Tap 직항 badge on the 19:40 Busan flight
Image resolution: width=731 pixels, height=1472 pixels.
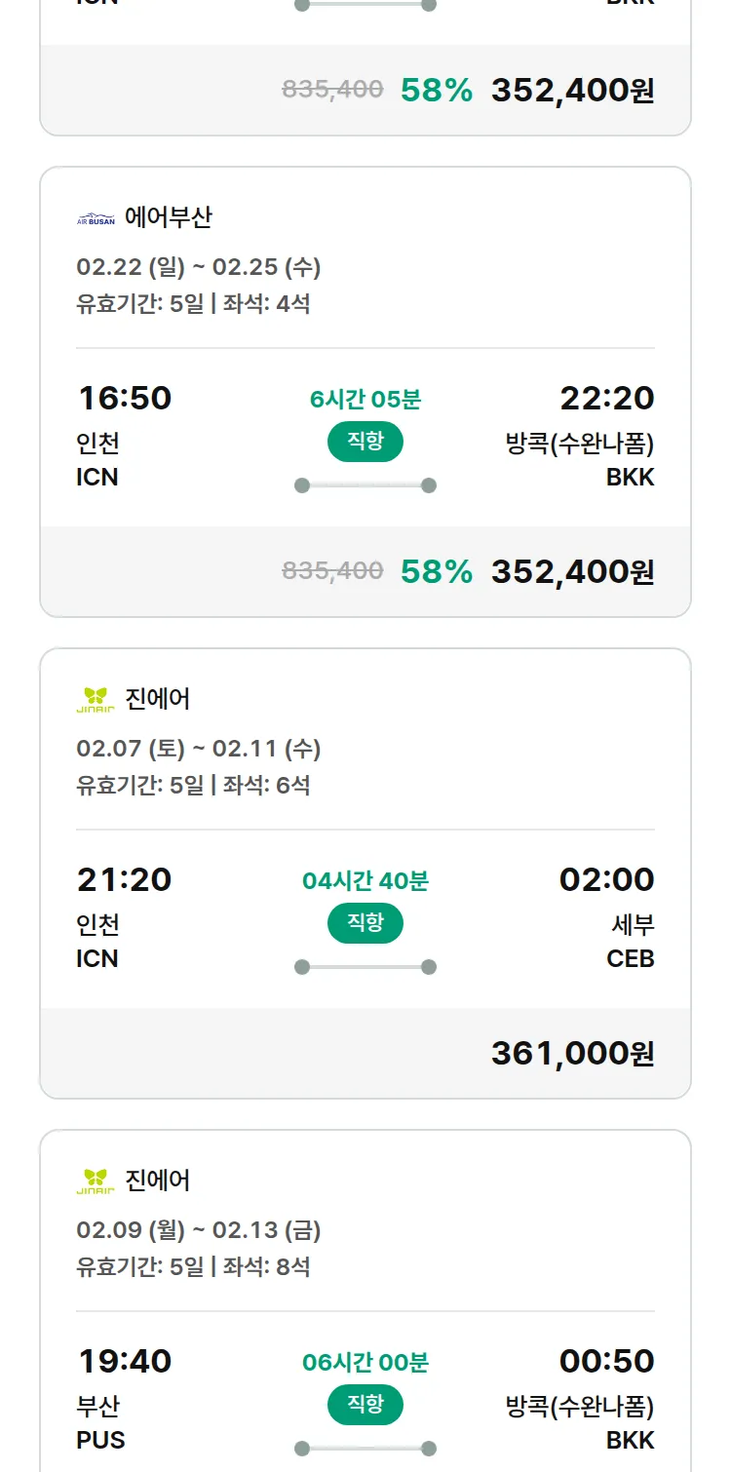(x=365, y=1405)
